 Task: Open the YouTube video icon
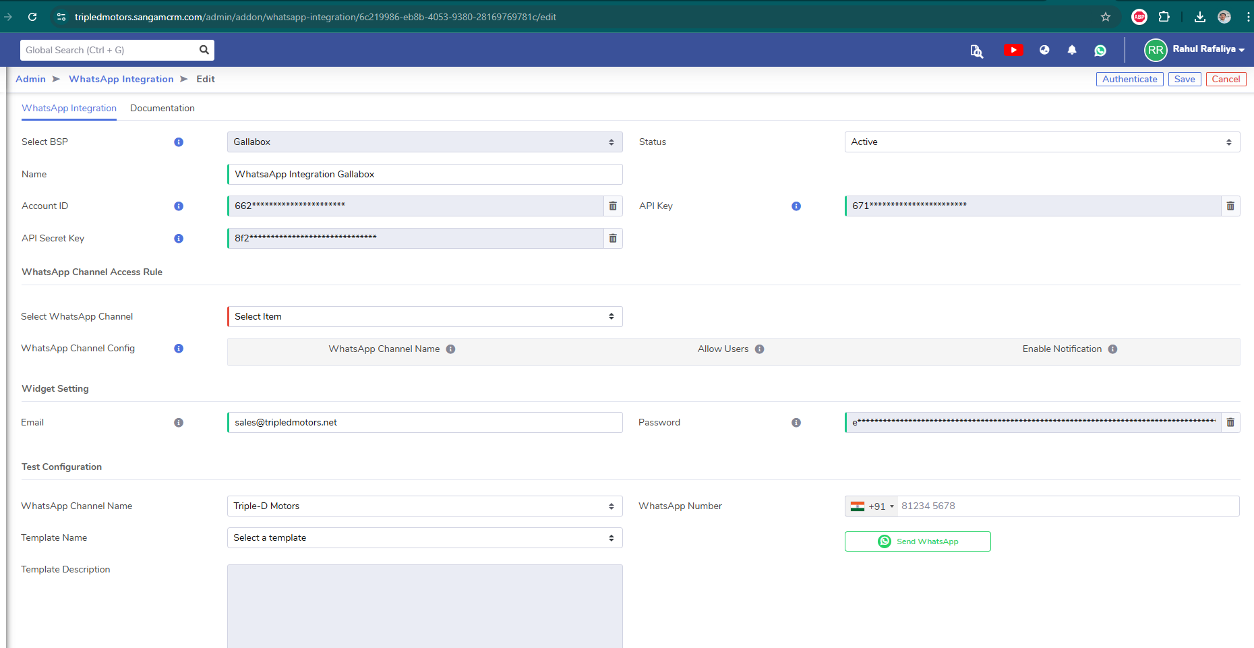(1013, 50)
